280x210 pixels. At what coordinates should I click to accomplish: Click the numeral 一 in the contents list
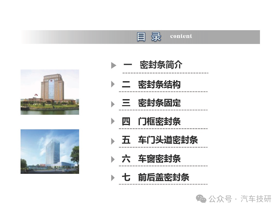tap(128, 65)
